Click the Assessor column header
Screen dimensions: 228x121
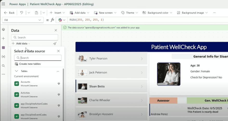[x=163, y=100]
